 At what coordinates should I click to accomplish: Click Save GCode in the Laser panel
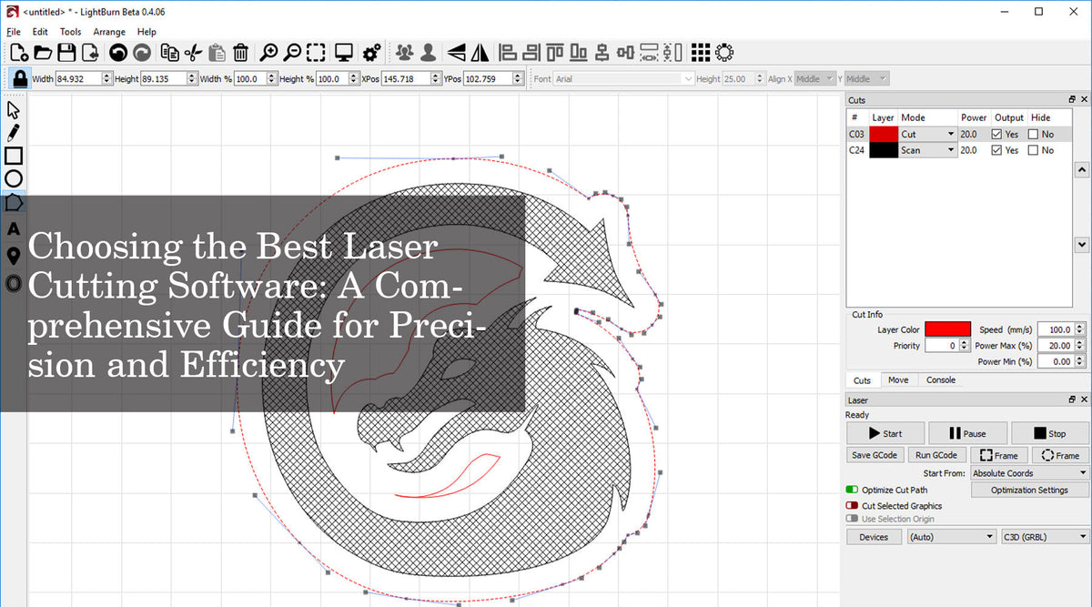tap(875, 454)
